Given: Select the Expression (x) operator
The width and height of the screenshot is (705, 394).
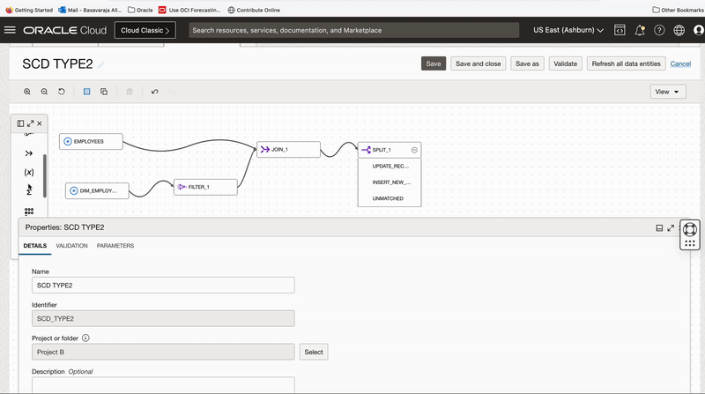Looking at the screenshot, I should point(29,172).
